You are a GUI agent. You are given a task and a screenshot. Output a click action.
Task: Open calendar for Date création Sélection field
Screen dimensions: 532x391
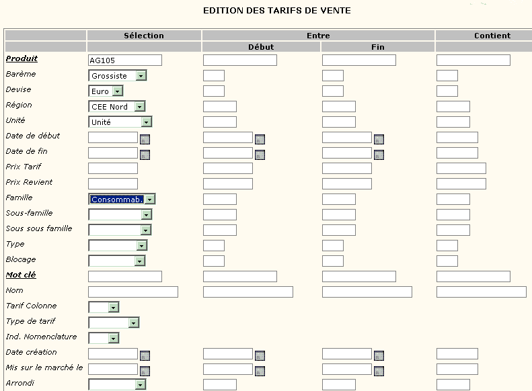click(x=145, y=356)
